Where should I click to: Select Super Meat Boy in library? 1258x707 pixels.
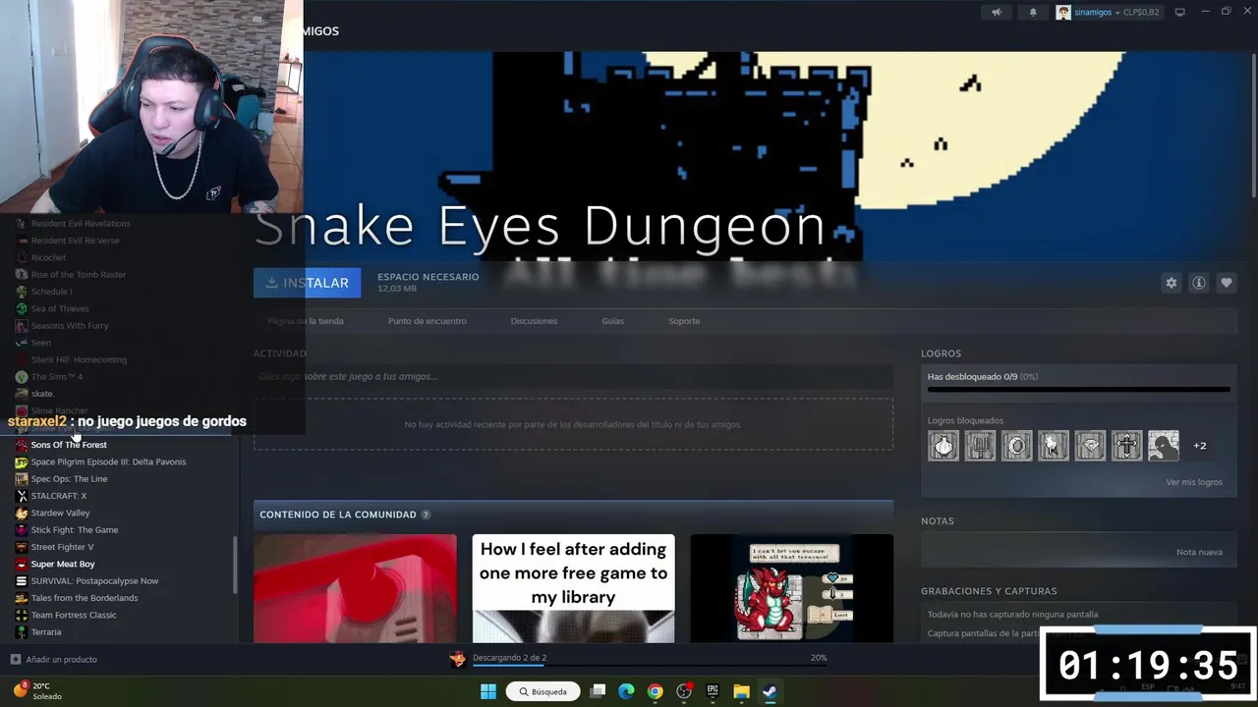coord(63,564)
